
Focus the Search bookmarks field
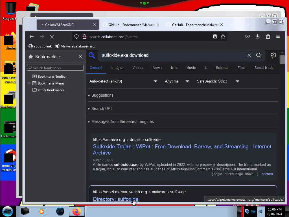pyautogui.click(x=55, y=68)
